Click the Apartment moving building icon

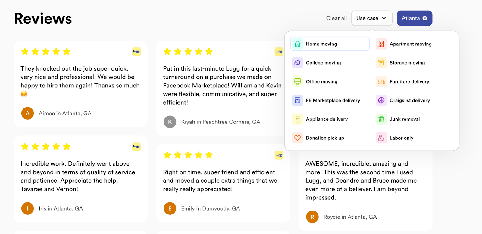(381, 44)
